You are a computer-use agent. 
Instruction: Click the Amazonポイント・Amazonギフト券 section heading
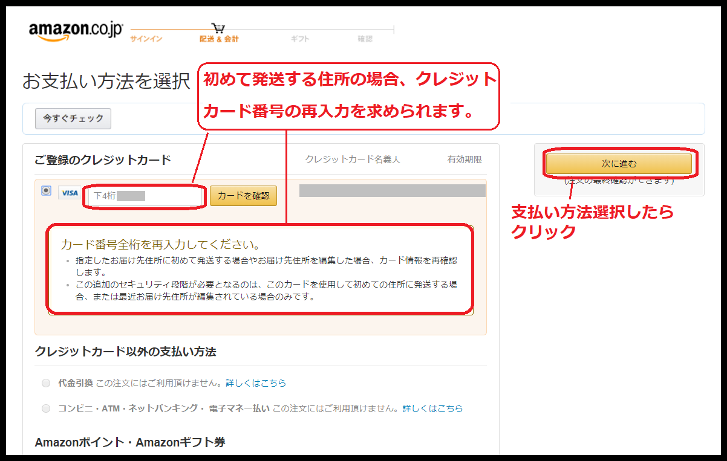[130, 442]
